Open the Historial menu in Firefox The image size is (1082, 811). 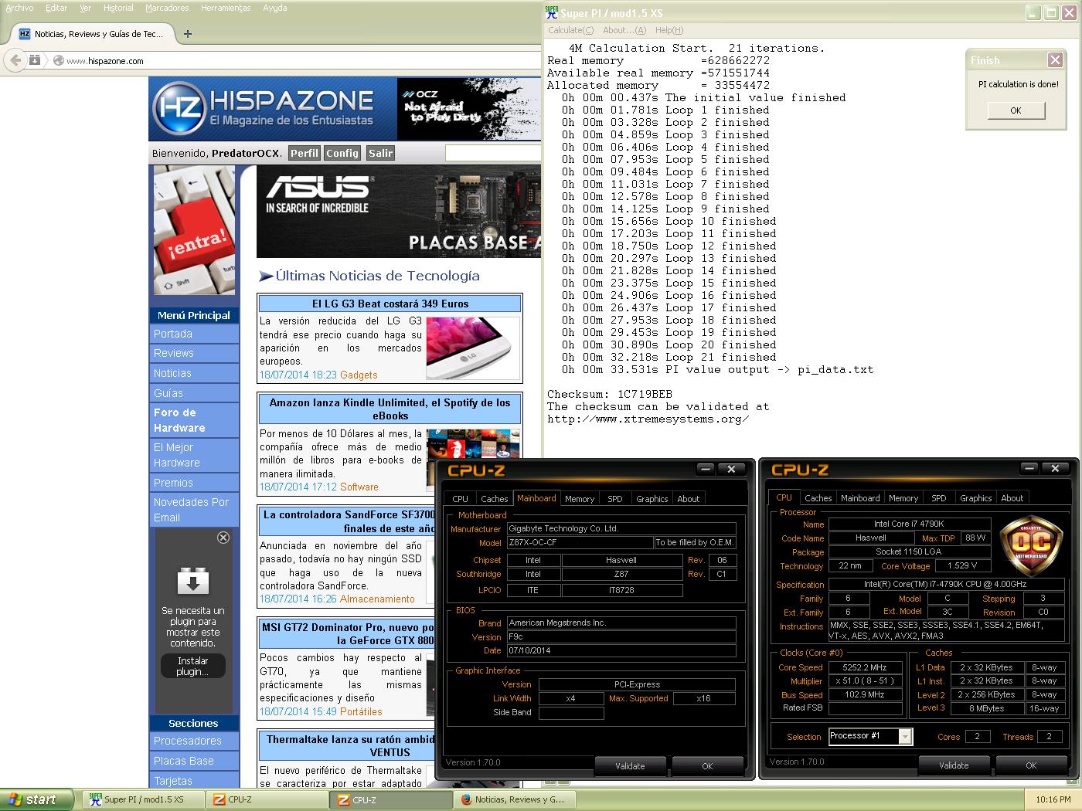tap(118, 8)
